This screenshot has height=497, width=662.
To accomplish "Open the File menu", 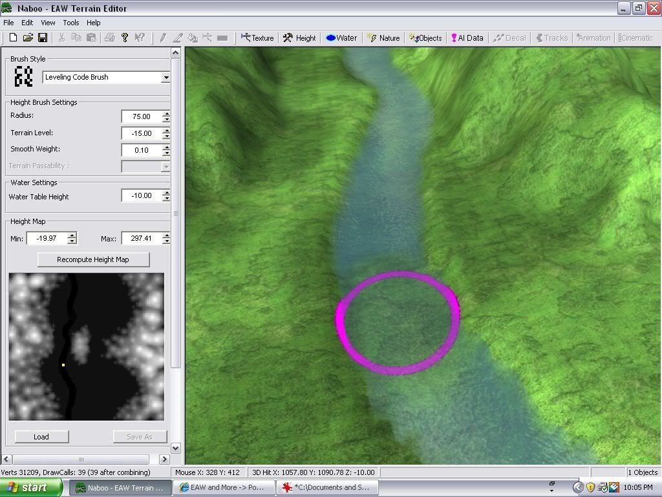I will pyautogui.click(x=8, y=23).
